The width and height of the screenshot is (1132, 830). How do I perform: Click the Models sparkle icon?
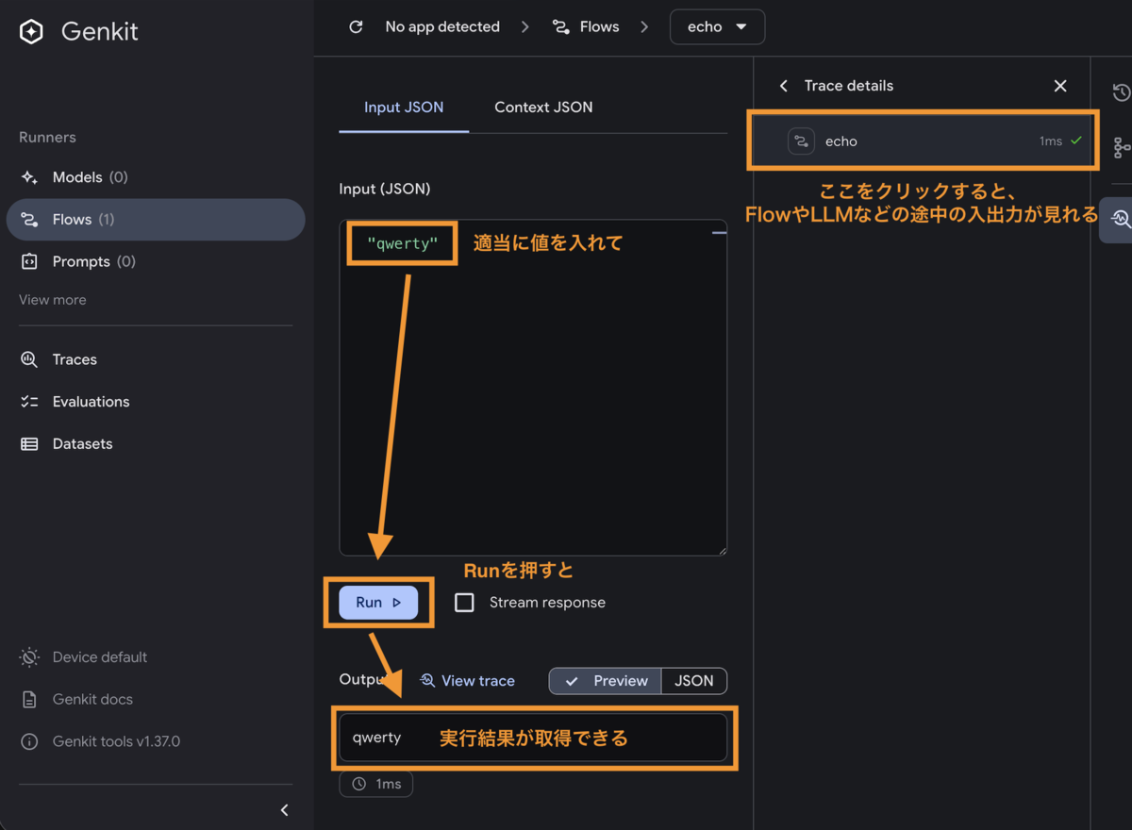(30, 177)
